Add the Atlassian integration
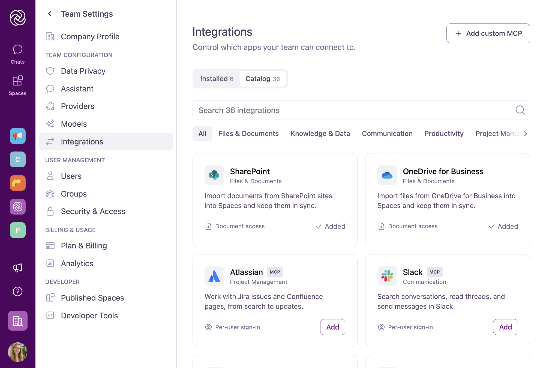546x368 pixels. (333, 327)
